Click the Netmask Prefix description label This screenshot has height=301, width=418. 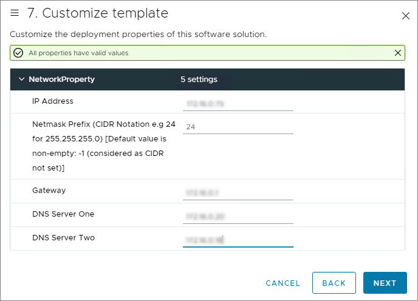[103, 145]
